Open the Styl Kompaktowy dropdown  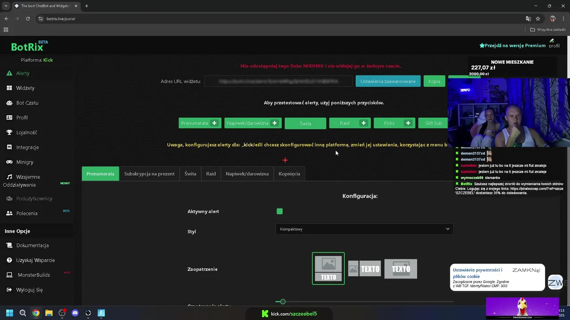pos(364,229)
